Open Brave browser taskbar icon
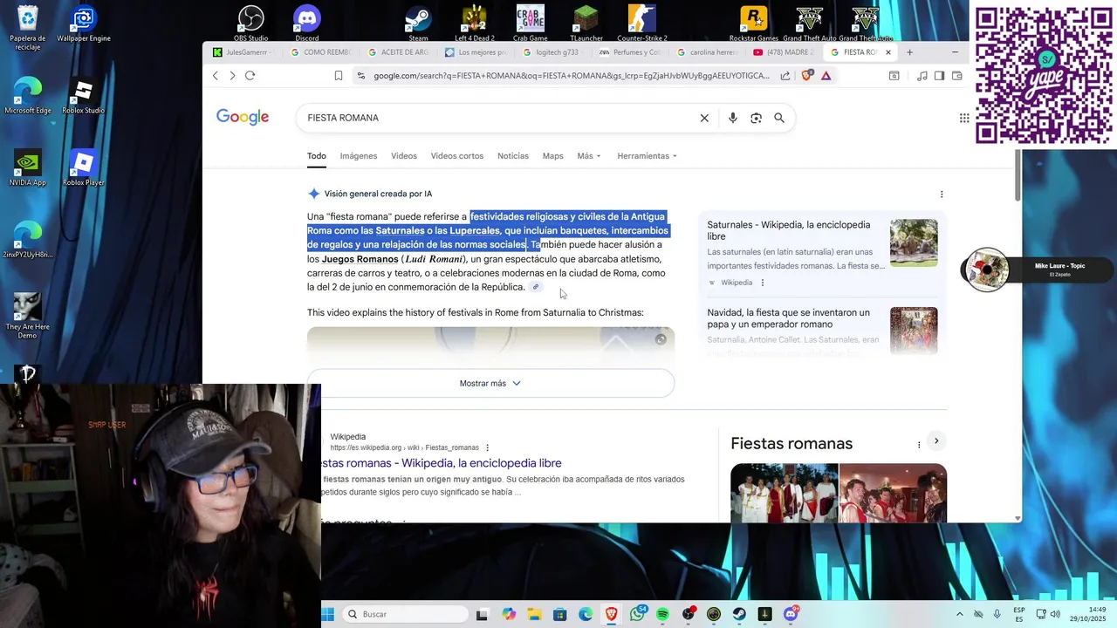 coord(612,614)
